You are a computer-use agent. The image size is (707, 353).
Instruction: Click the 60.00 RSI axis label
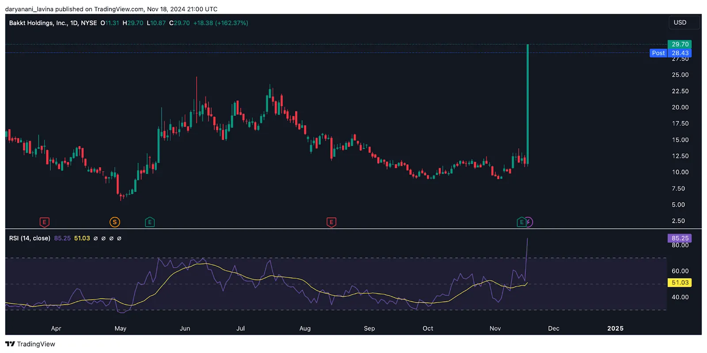tap(680, 271)
